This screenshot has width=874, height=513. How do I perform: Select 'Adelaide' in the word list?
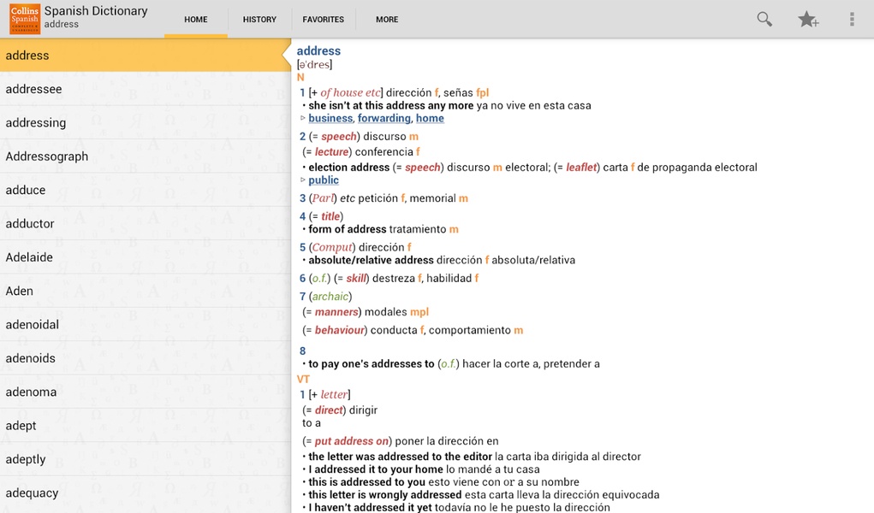tap(146, 257)
